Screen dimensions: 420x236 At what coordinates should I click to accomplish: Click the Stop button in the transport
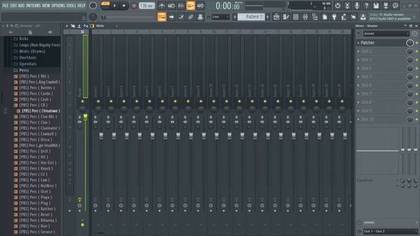[124, 6]
